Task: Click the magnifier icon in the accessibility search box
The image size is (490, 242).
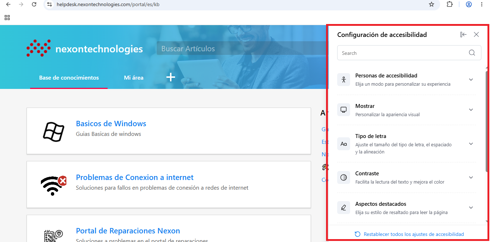Action: (x=472, y=53)
